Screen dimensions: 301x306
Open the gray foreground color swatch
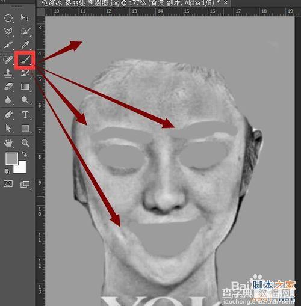(x=11, y=158)
